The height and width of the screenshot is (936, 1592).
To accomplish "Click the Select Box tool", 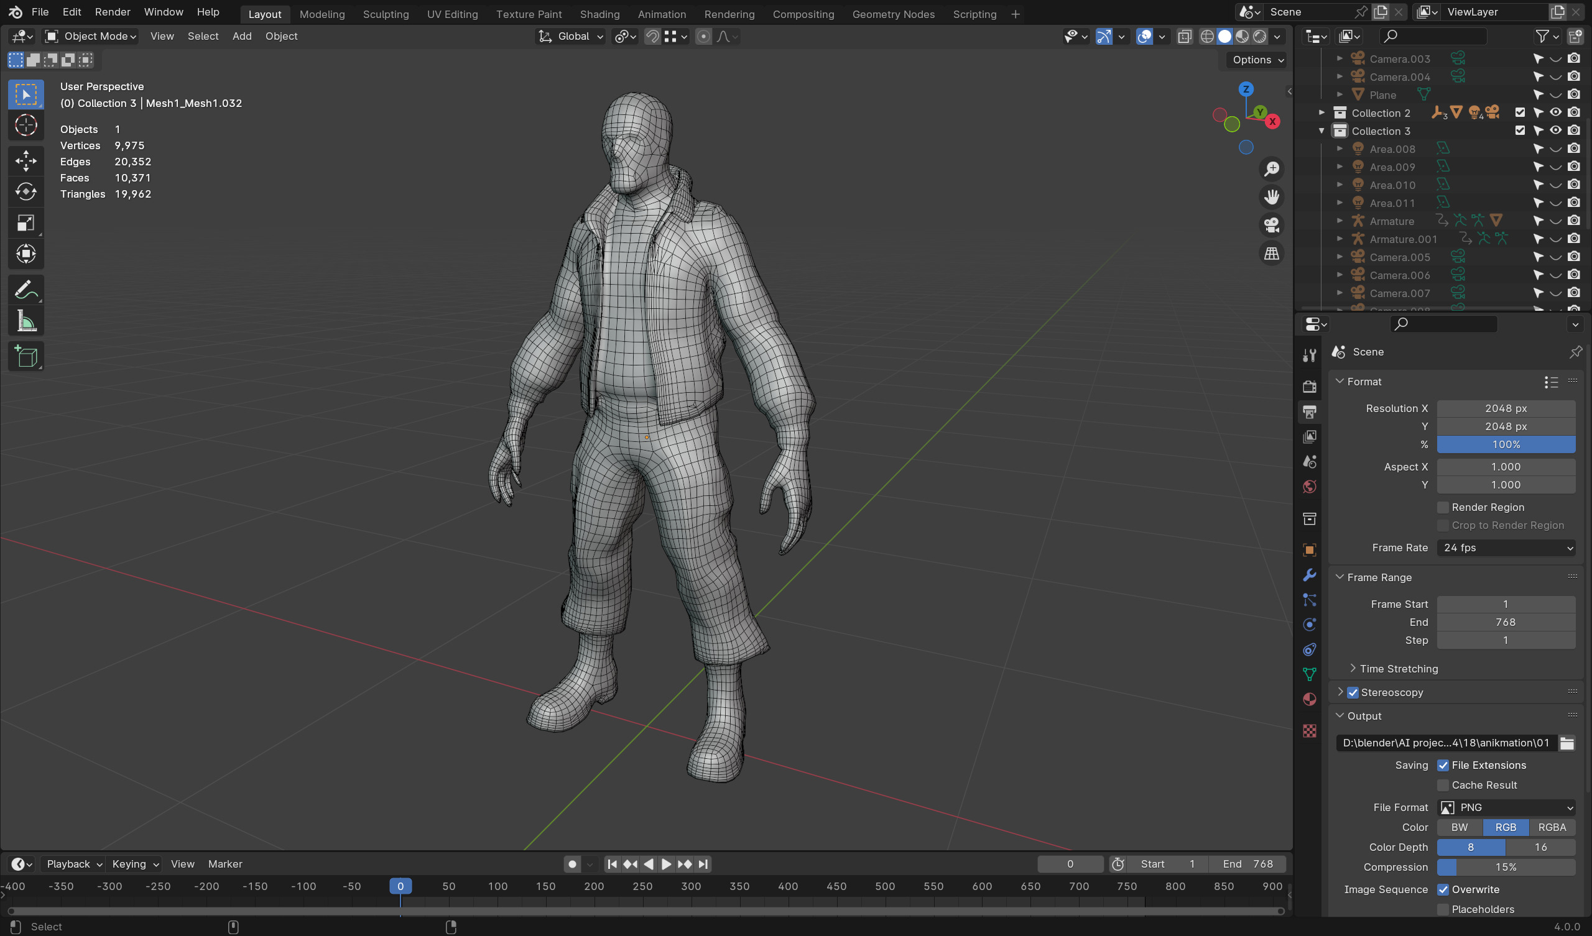I will point(26,94).
